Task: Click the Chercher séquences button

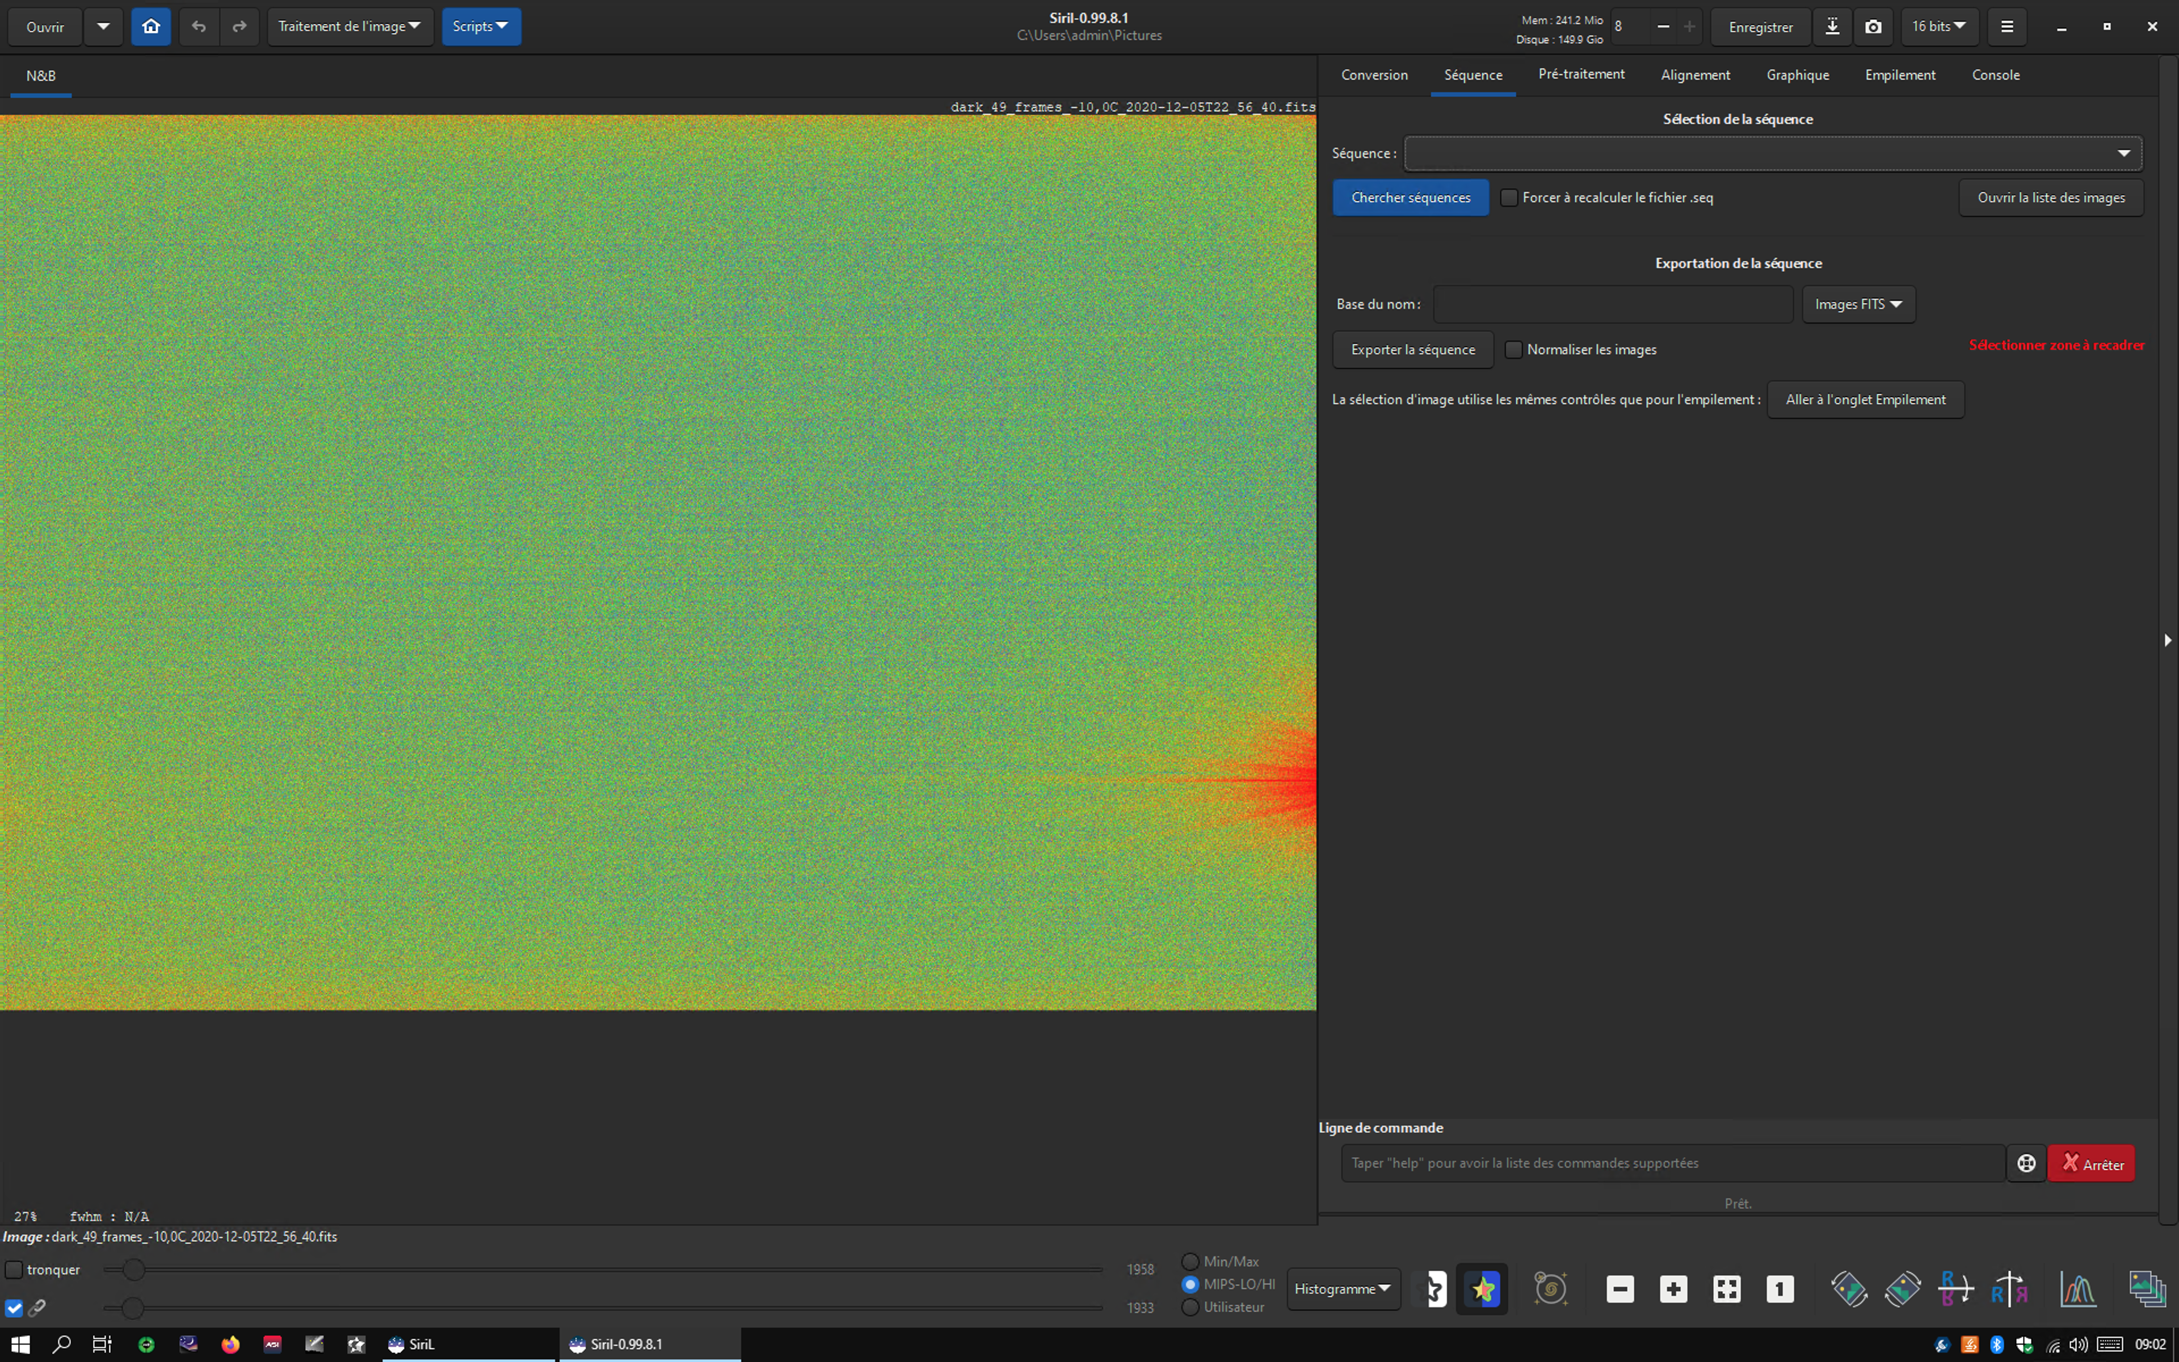Action: click(1410, 197)
